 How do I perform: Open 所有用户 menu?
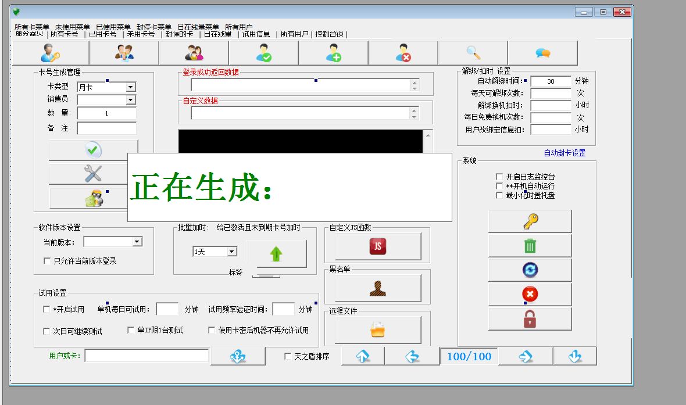click(x=238, y=27)
